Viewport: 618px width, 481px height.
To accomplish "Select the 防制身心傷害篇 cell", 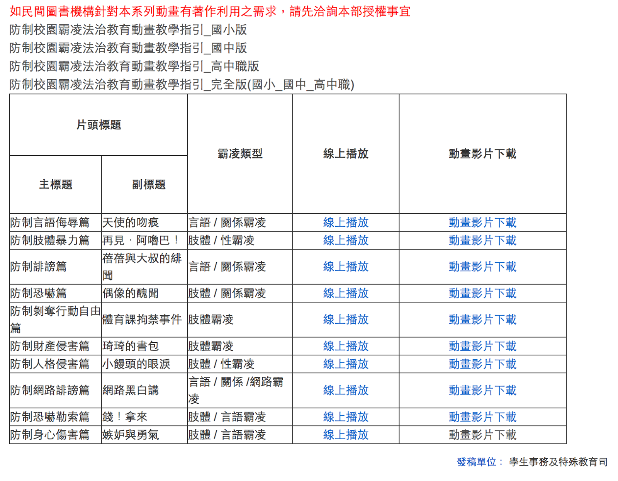I will point(56,435).
